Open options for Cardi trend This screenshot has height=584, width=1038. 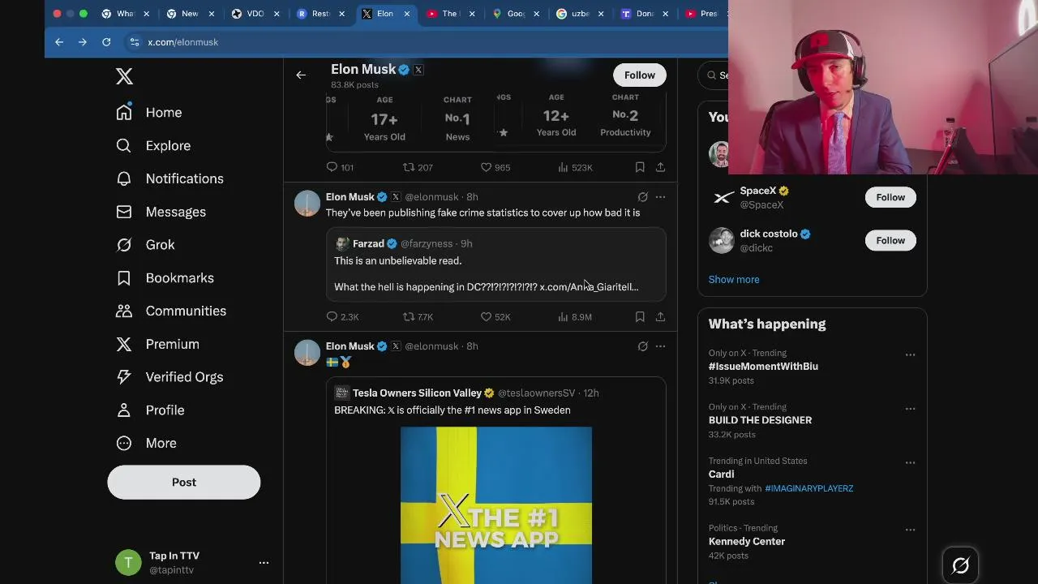[x=910, y=462]
